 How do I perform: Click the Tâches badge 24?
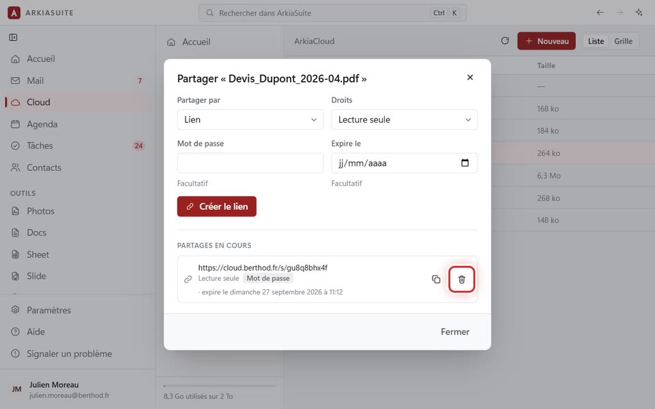pos(139,146)
